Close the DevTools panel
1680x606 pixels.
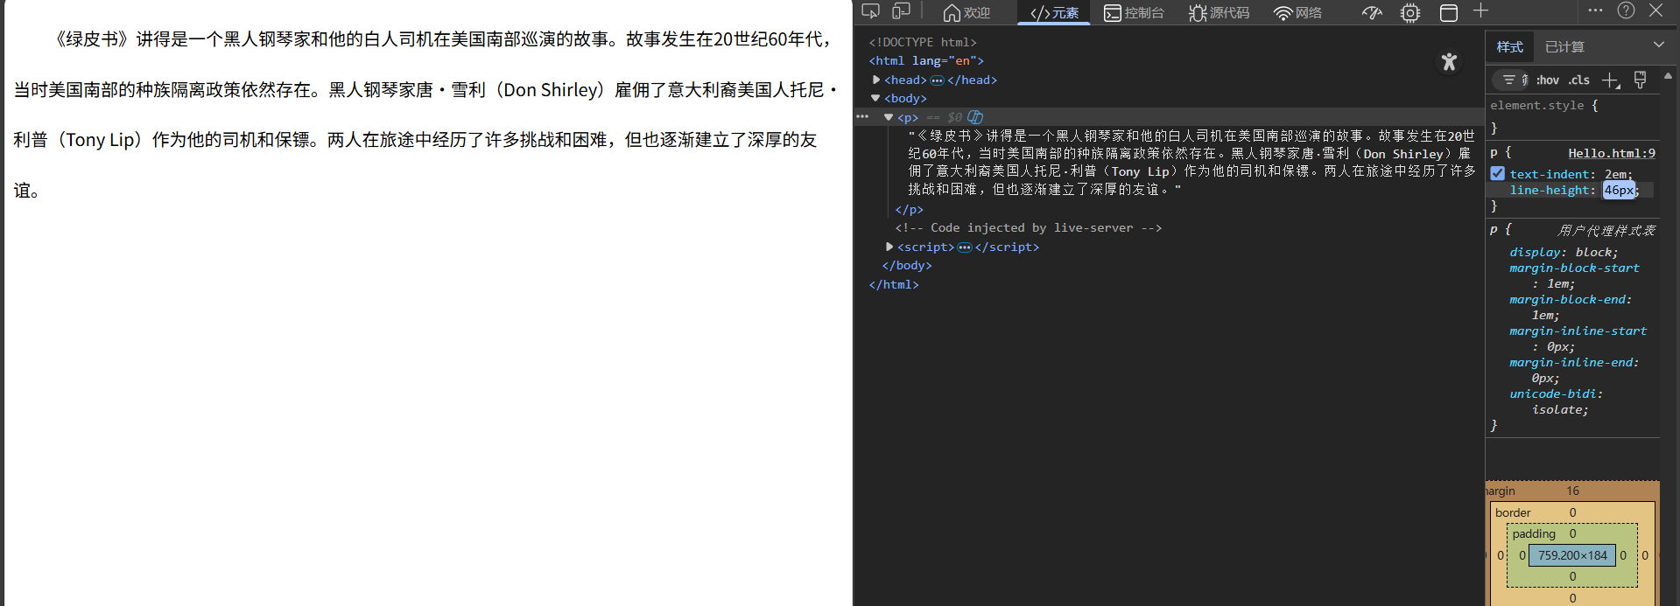pyautogui.click(x=1655, y=10)
